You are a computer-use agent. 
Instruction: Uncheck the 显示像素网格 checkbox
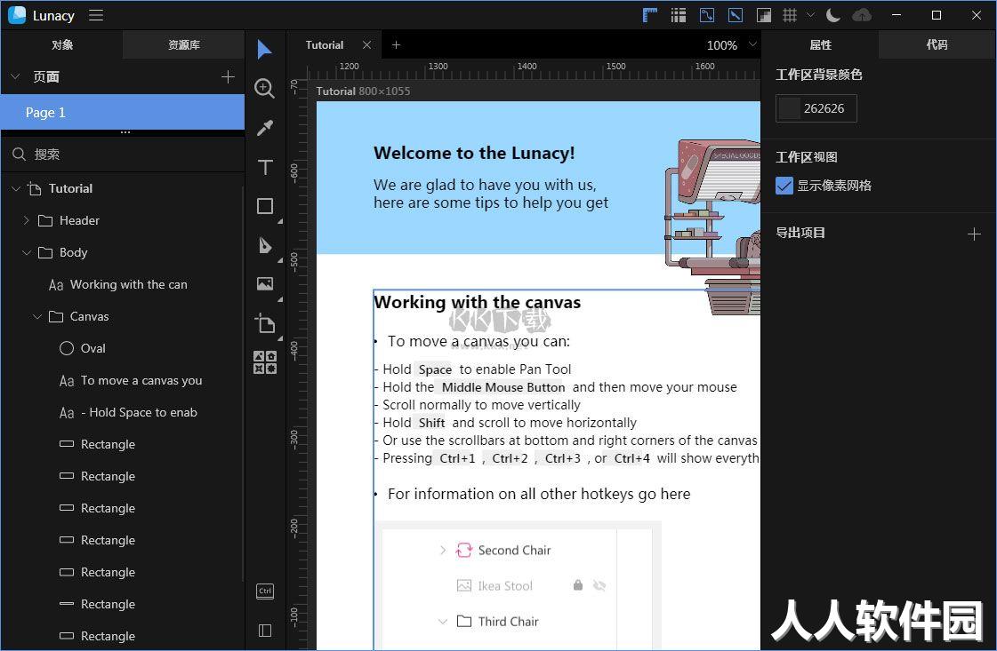(x=784, y=186)
